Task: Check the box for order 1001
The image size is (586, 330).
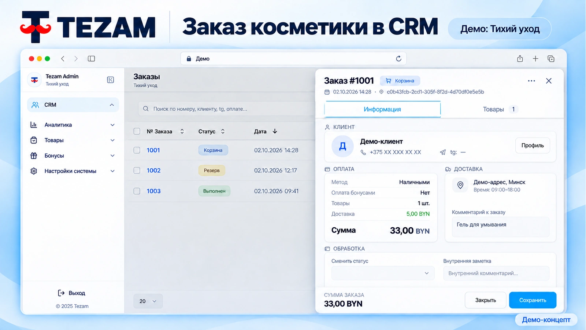Action: [137, 150]
